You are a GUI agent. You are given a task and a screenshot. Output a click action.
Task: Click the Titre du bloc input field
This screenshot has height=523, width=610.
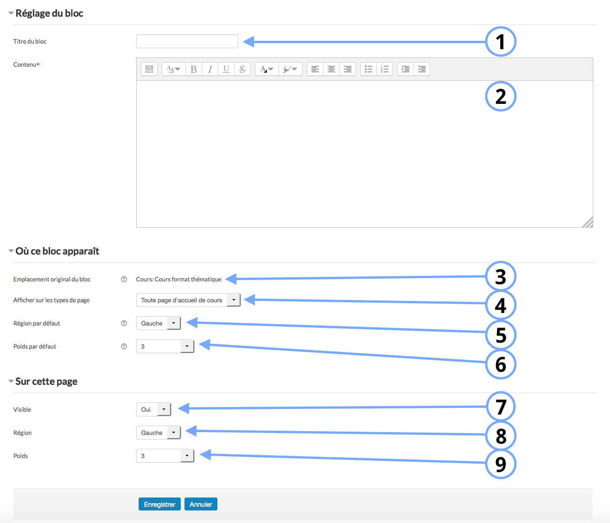click(x=187, y=41)
